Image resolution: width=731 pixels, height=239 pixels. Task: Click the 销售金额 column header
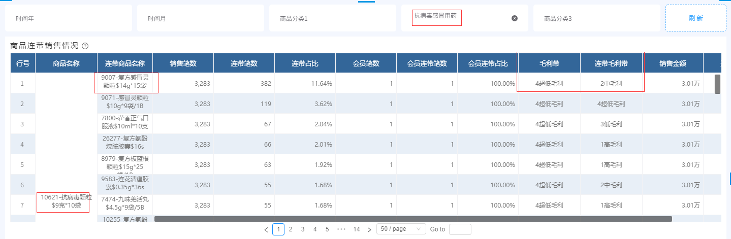tap(673, 63)
